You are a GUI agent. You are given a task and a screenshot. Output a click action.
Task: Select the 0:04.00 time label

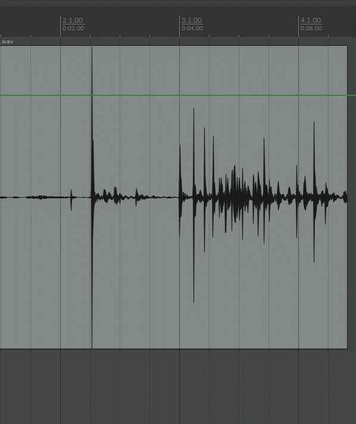pos(192,28)
